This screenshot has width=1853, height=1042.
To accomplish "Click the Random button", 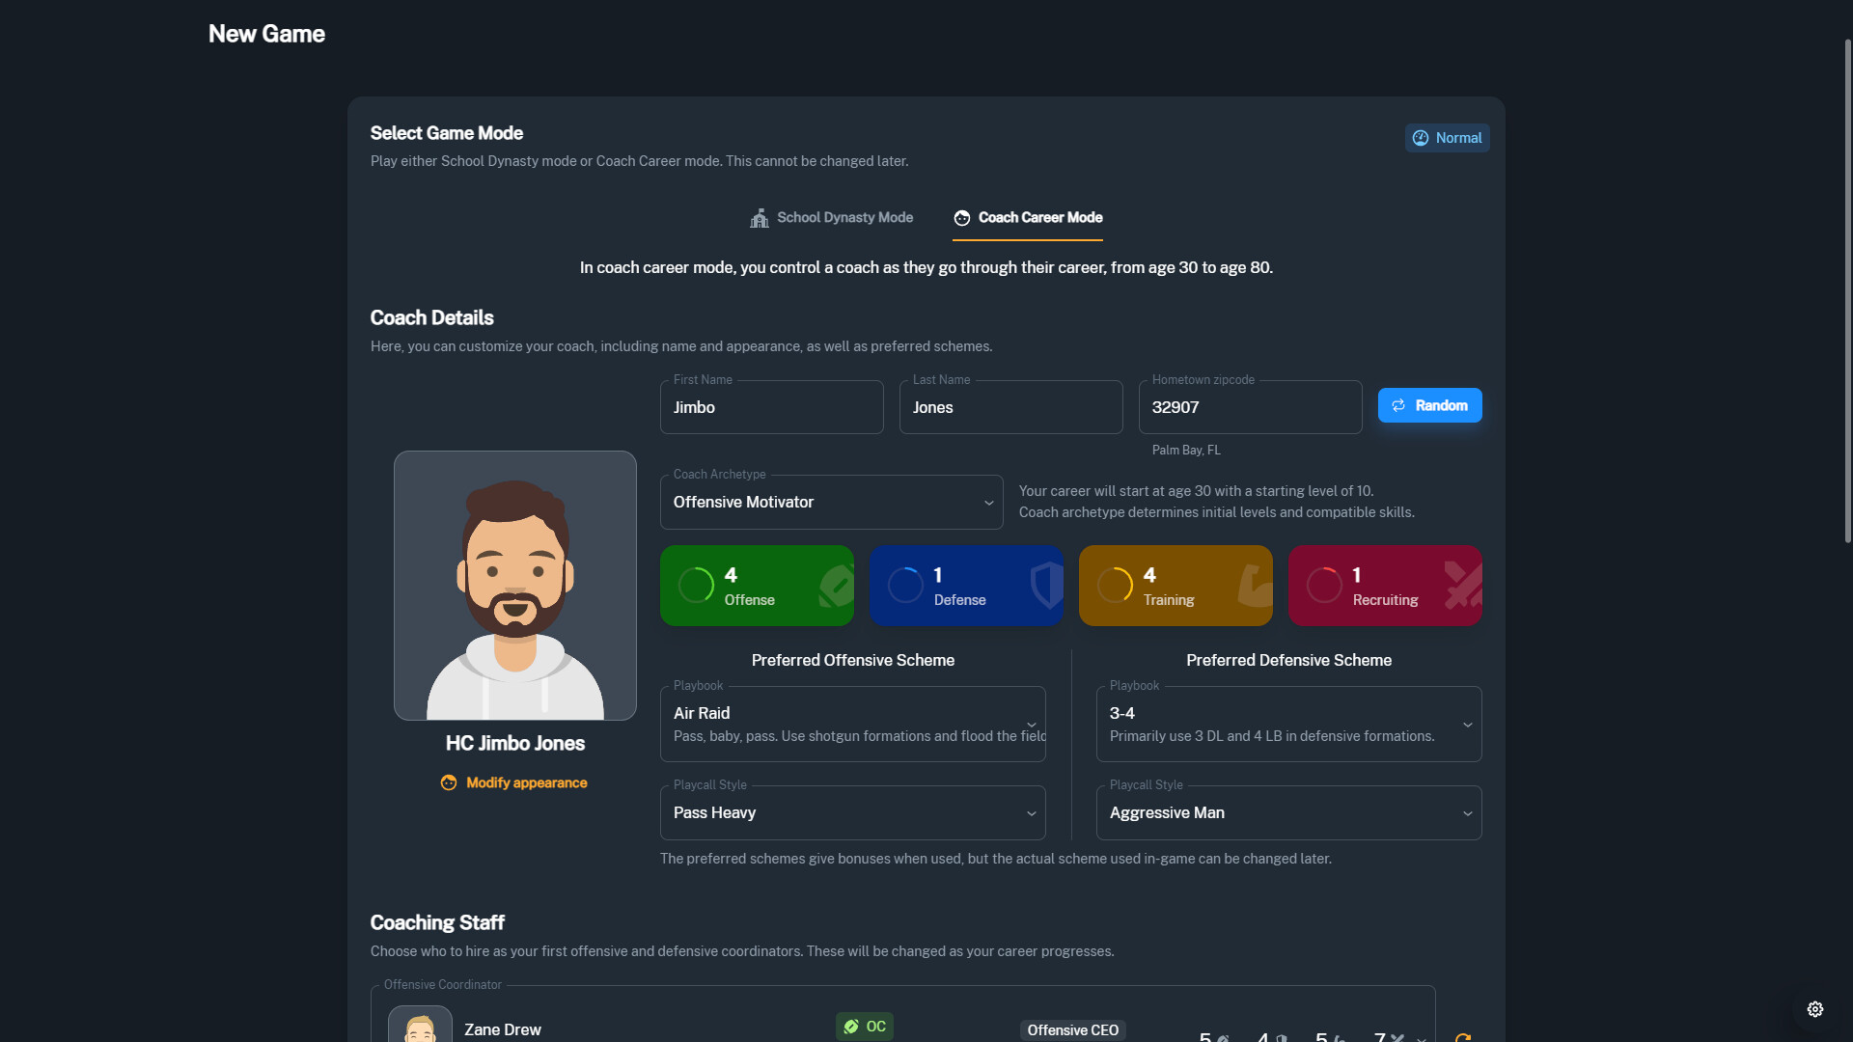I will pos(1429,405).
